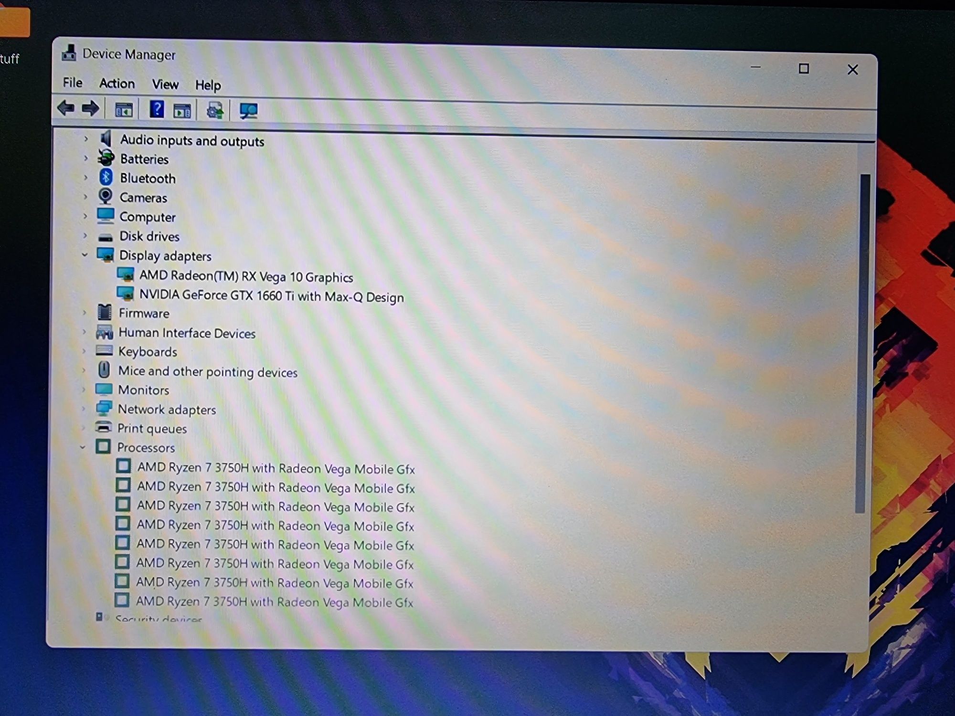Expand the Cameras node chevron
955x716 pixels.
pos(85,196)
